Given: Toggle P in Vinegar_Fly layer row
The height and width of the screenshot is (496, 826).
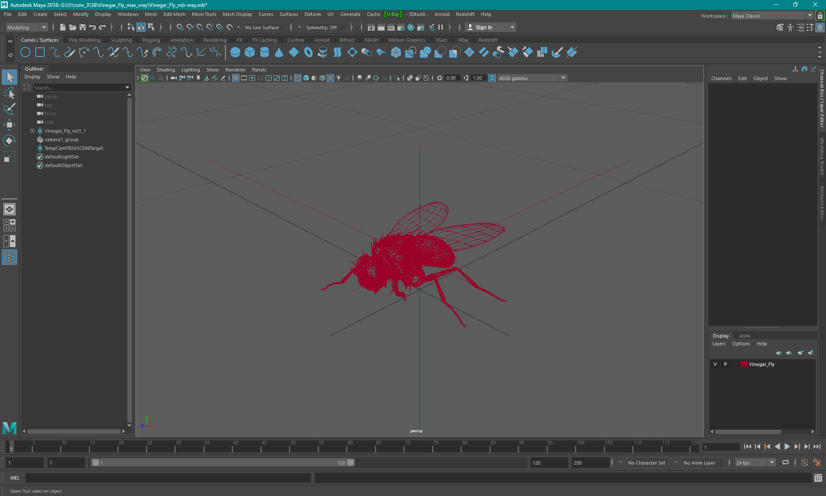Looking at the screenshot, I should [724, 364].
